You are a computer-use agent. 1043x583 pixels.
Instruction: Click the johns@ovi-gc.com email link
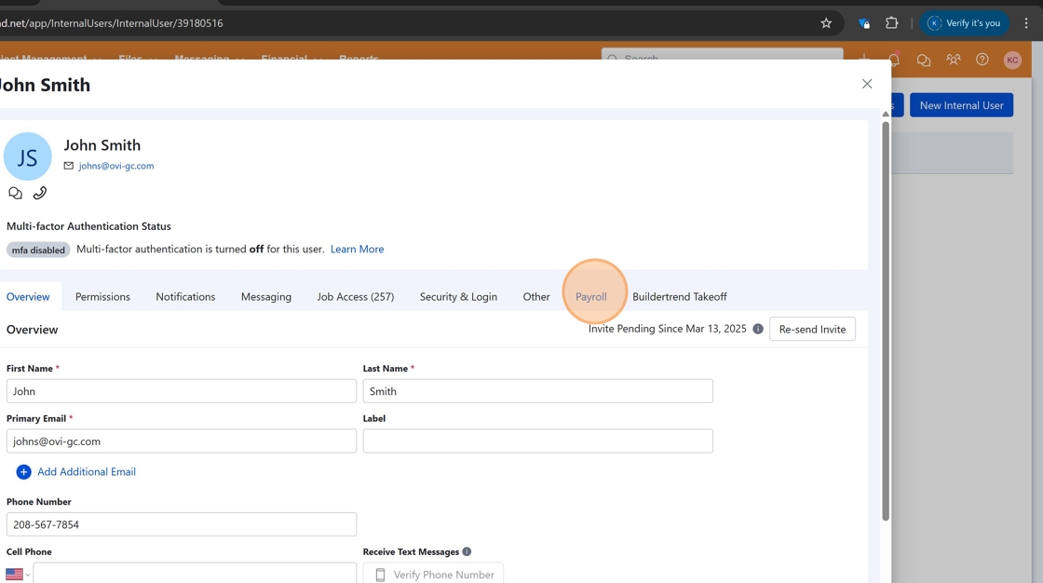115,166
